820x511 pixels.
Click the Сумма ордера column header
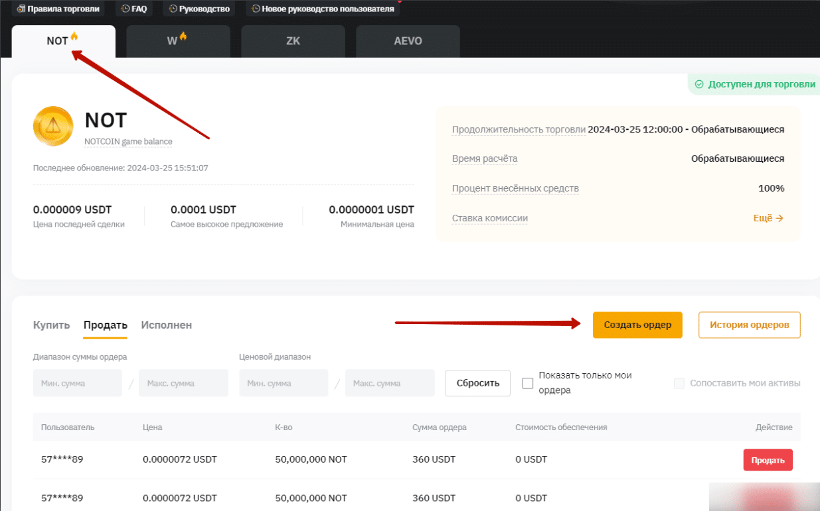coord(440,427)
